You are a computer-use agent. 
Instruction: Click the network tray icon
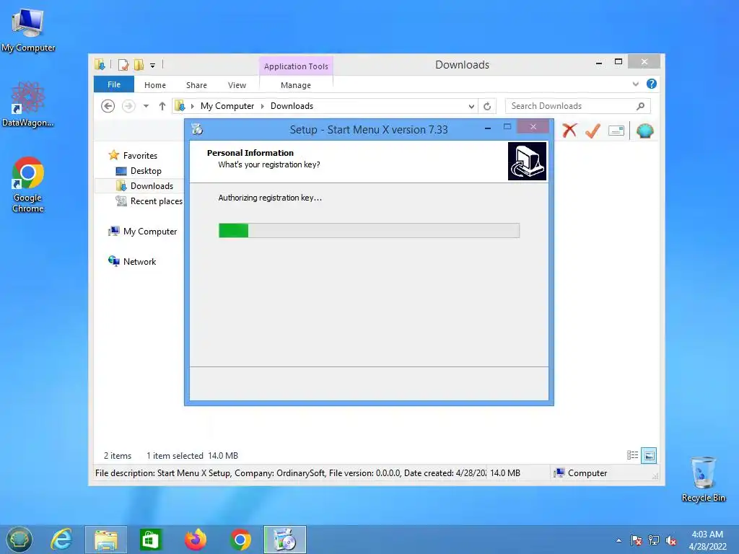[x=654, y=540]
